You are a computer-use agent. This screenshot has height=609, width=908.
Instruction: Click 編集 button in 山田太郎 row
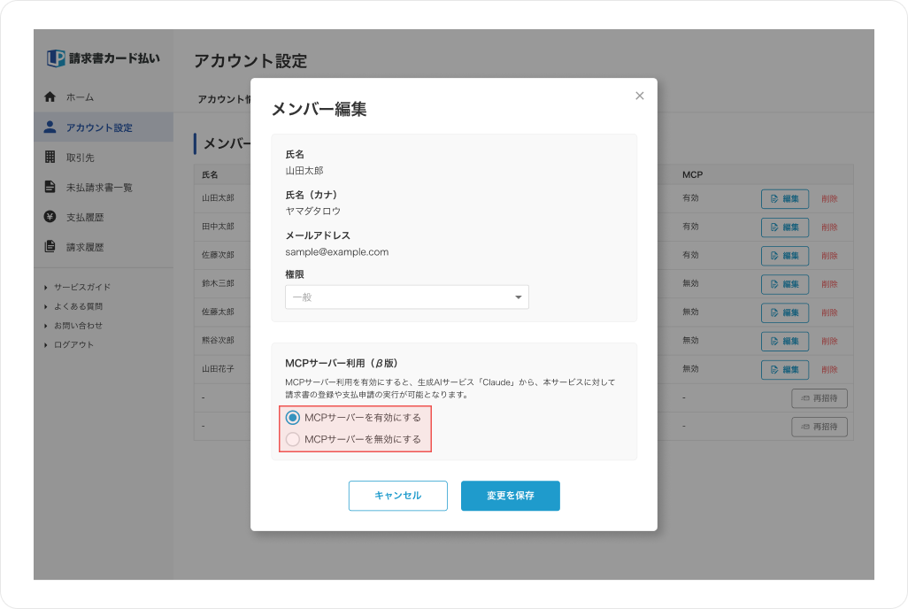785,199
